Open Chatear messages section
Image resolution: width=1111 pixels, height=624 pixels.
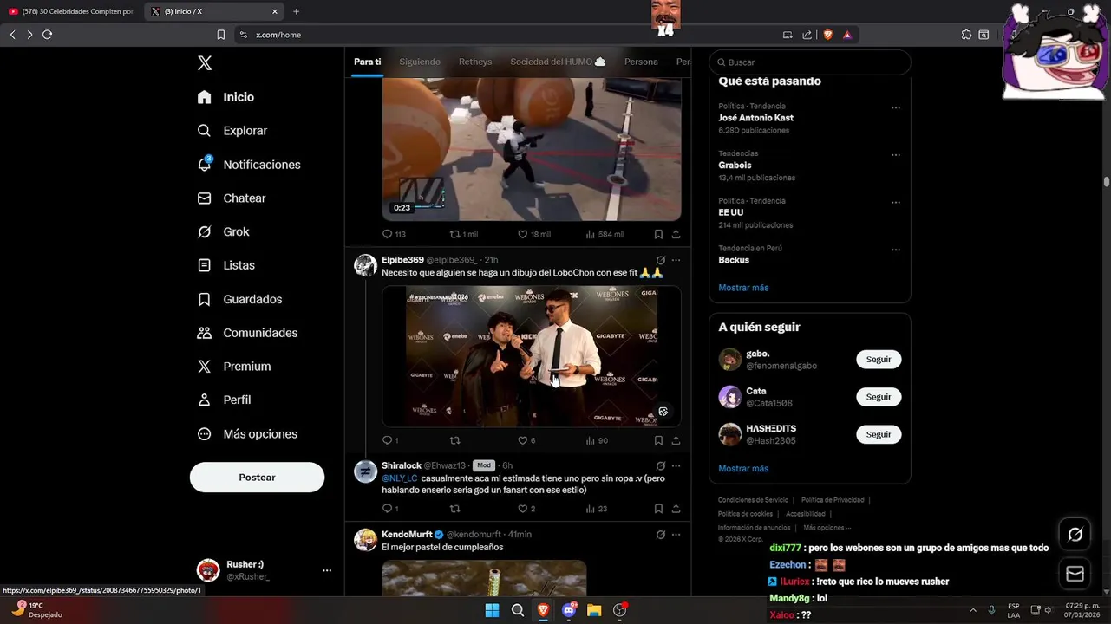(232, 198)
